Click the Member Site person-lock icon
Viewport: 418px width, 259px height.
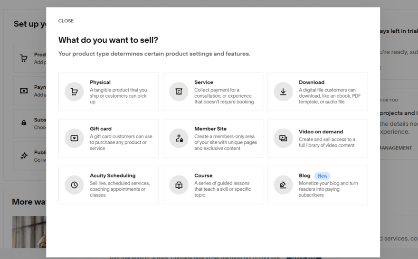coord(179,138)
